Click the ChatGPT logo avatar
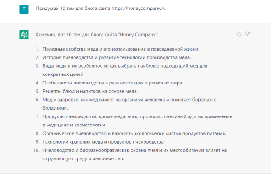Image resolution: width=271 pixels, height=181 pixels. [24, 35]
